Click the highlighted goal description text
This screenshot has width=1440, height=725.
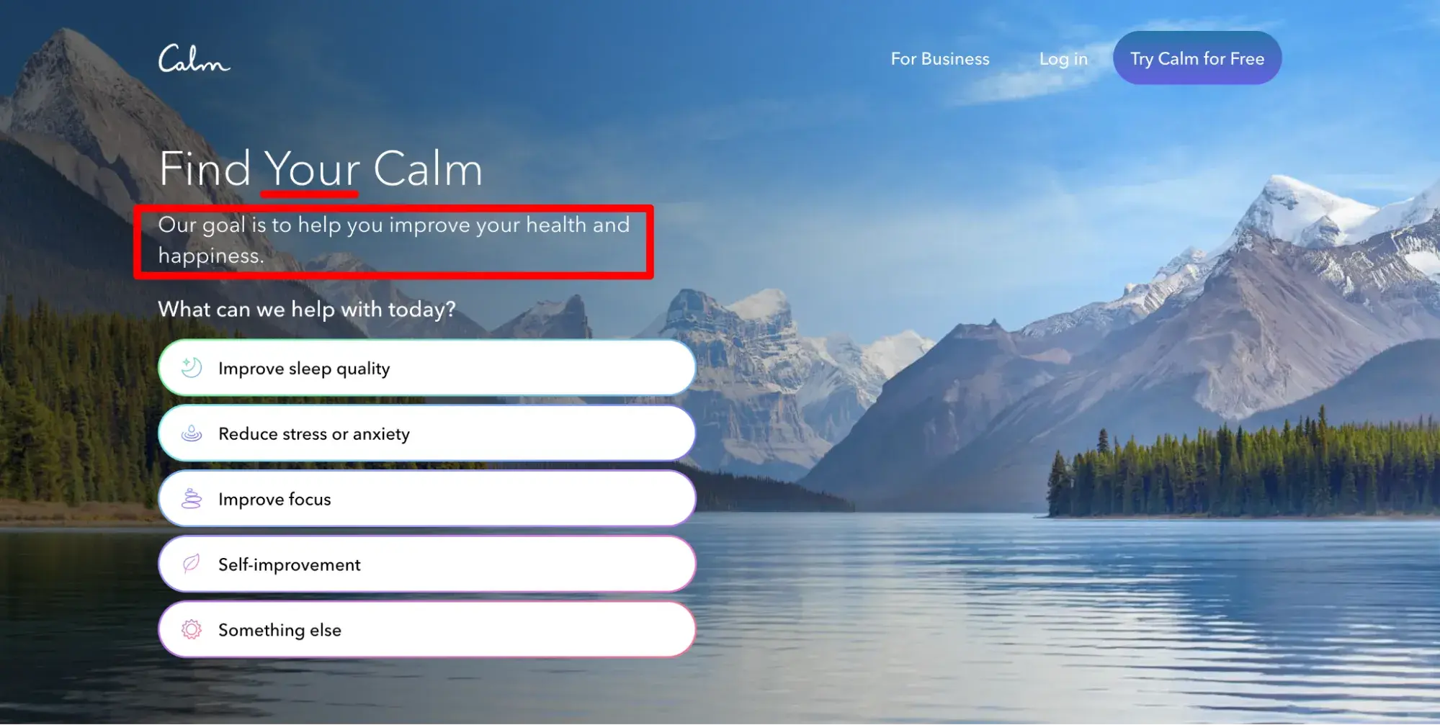[x=394, y=240]
